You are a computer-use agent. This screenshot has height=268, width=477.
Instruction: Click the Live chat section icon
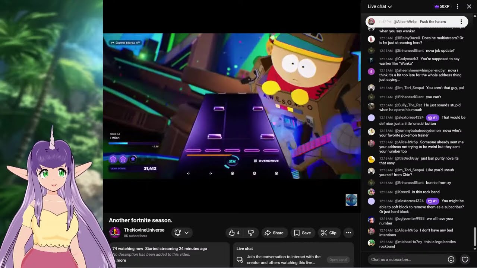point(240,259)
